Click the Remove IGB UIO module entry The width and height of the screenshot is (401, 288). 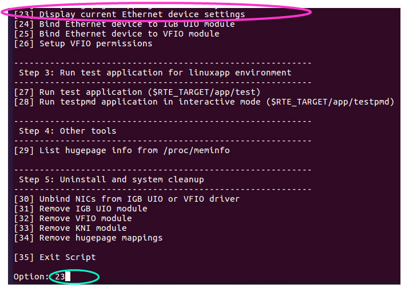(x=93, y=209)
